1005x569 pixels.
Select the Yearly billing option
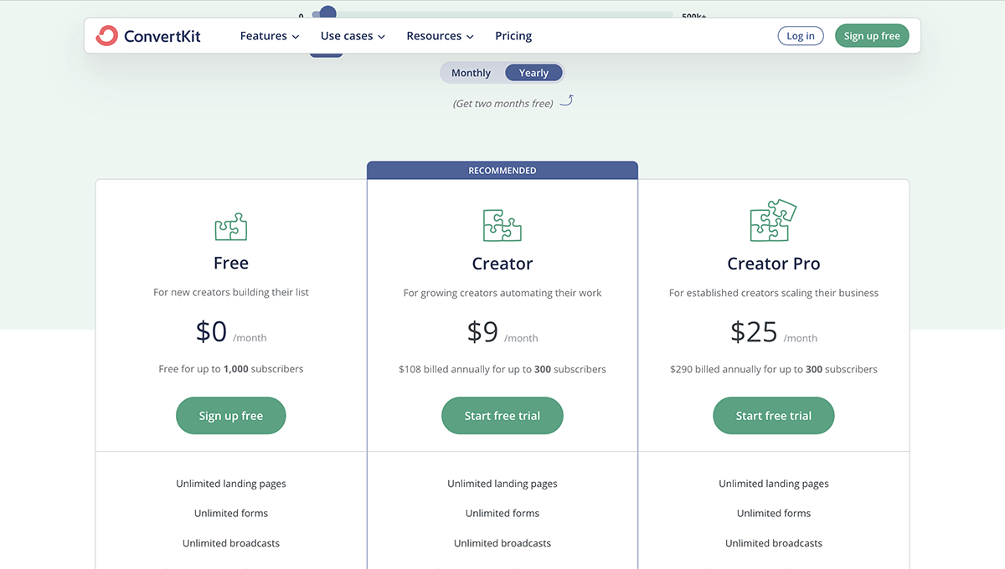(533, 72)
